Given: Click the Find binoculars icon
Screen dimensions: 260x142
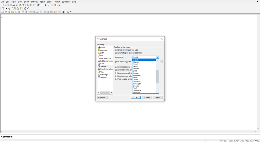Looking at the screenshot, I should [20, 5].
